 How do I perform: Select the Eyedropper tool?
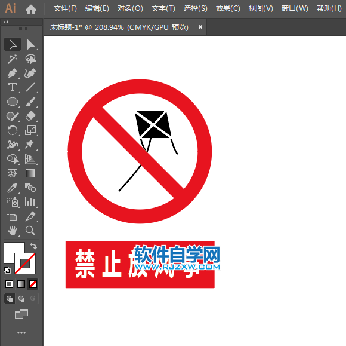tap(13, 188)
